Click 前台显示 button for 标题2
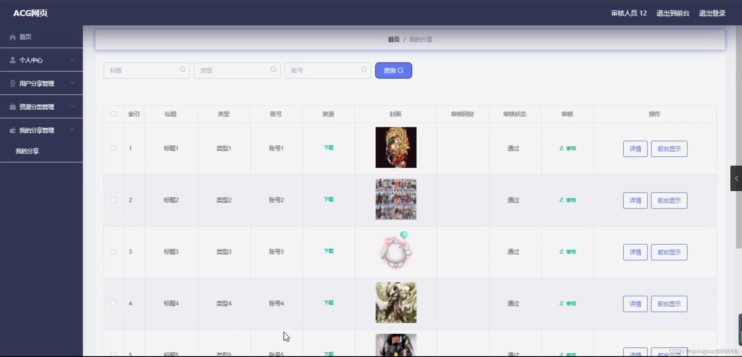This screenshot has height=357, width=742. (669, 200)
